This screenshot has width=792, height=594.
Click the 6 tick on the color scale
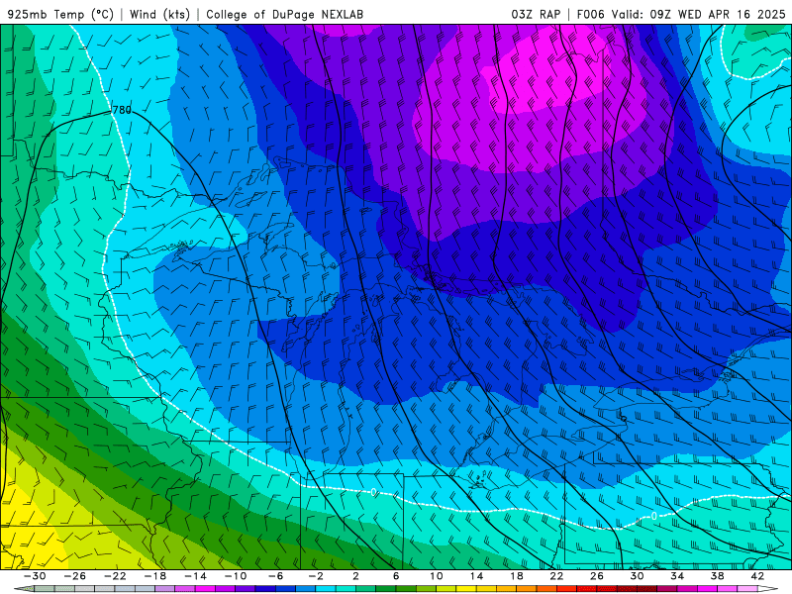pyautogui.click(x=396, y=576)
